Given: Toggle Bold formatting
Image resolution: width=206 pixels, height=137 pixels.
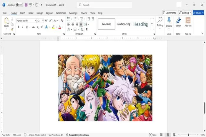Looking at the screenshot, I should 19,27.
